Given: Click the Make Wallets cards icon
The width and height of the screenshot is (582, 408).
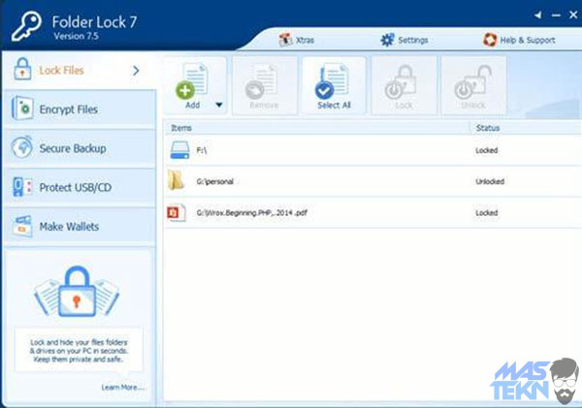Looking at the screenshot, I should [22, 226].
